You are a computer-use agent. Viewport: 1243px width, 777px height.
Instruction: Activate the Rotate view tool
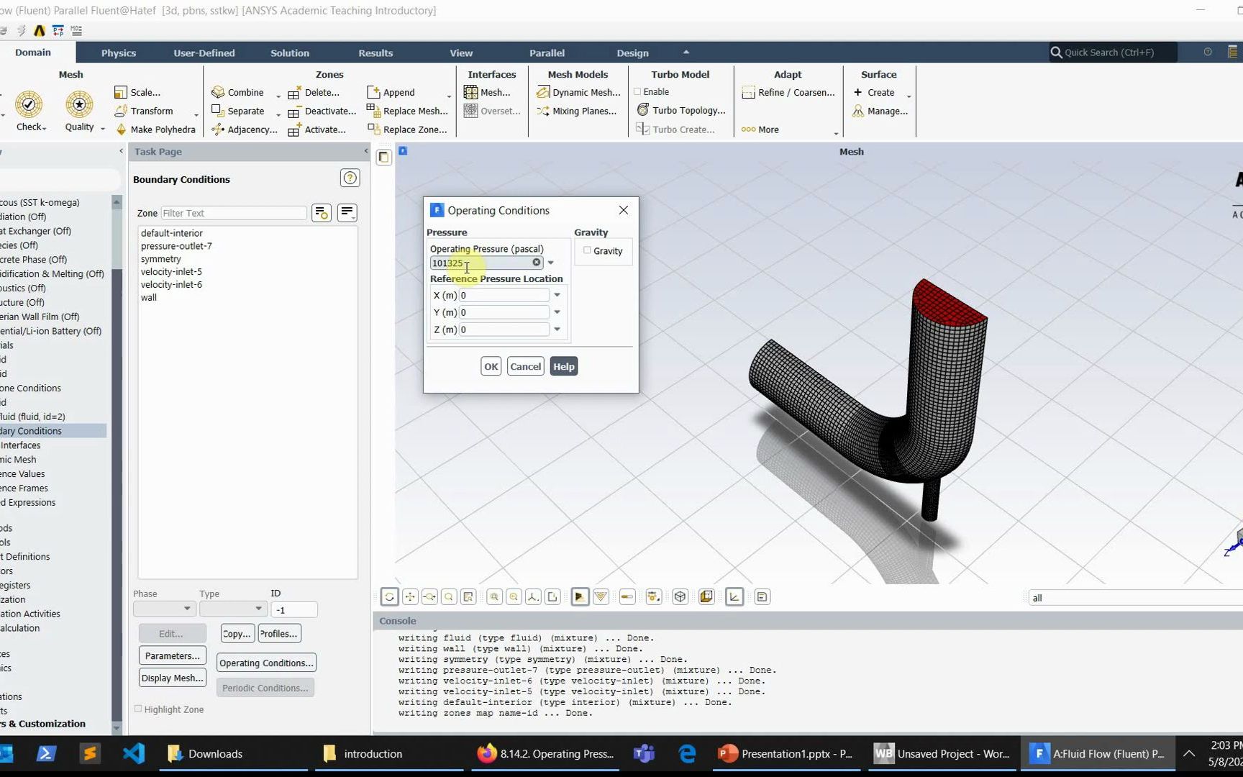point(388,596)
